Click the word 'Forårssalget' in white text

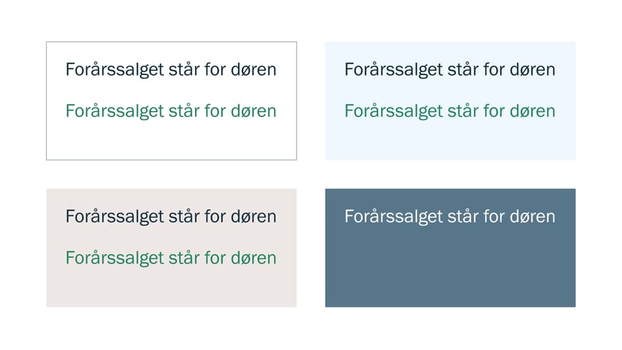coord(393,217)
